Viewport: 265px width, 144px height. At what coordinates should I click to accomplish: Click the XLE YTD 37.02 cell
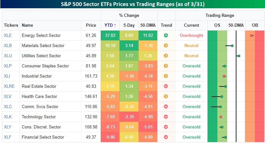tap(110, 35)
